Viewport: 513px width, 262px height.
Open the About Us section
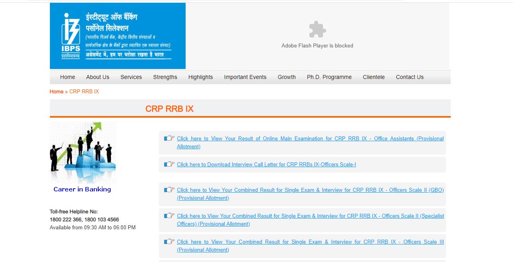(x=97, y=77)
